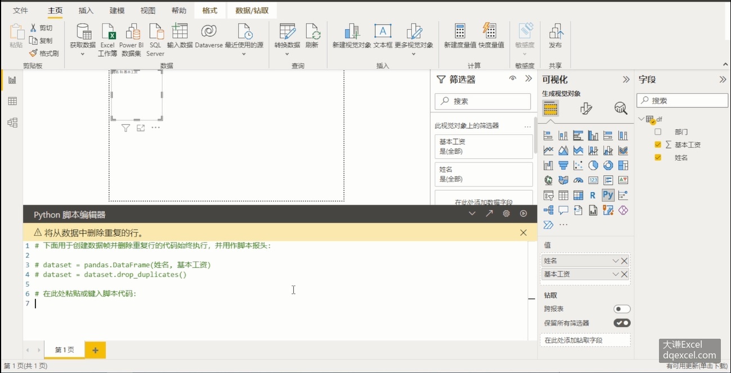This screenshot has width=731, height=373.
Task: Choose the donut chart visual
Action: [608, 165]
